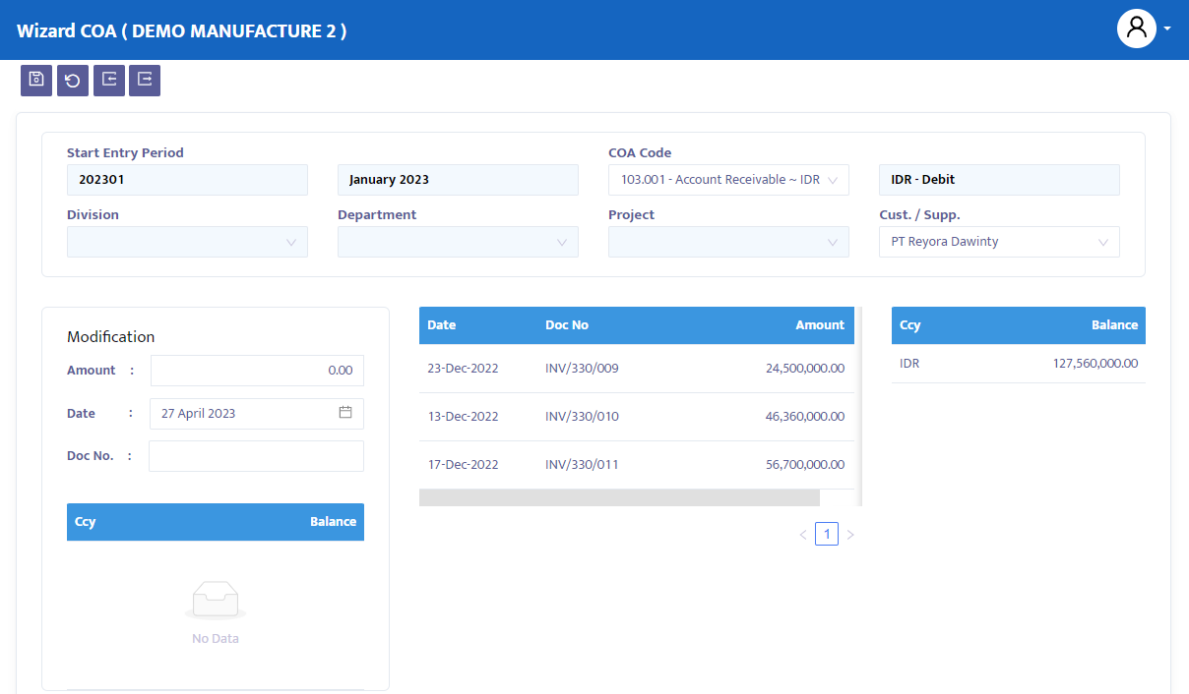Open the Division dropdown
This screenshot has width=1189, height=694.
187,242
